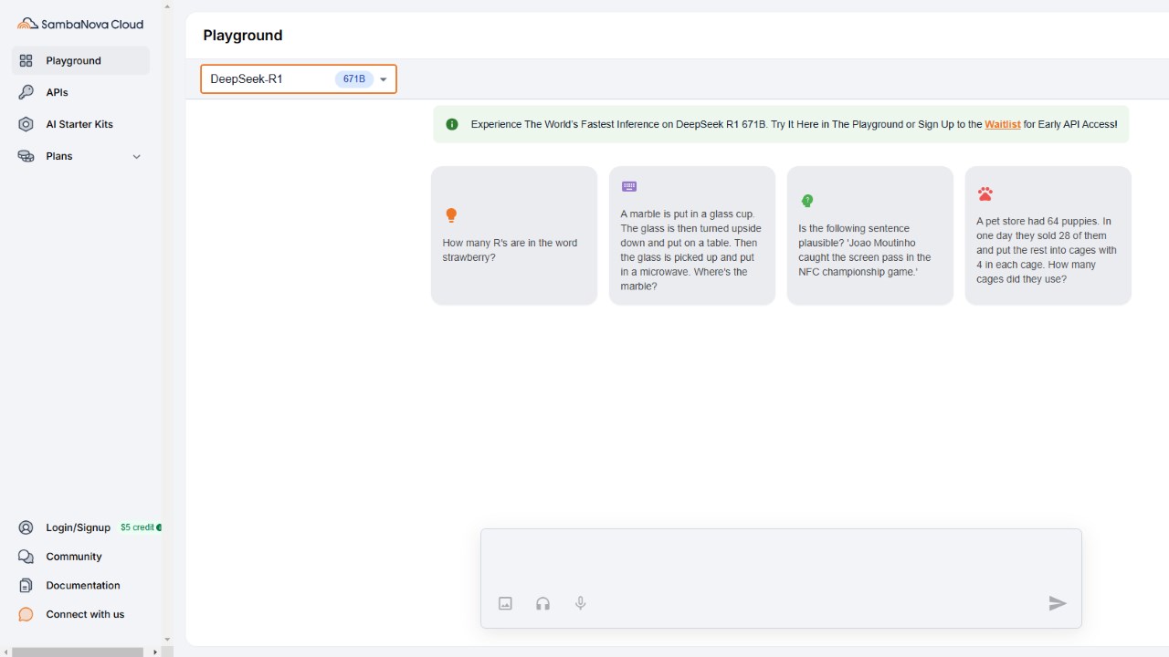Screen dimensions: 1169x657
Task: Open the Community page
Action: pos(74,557)
